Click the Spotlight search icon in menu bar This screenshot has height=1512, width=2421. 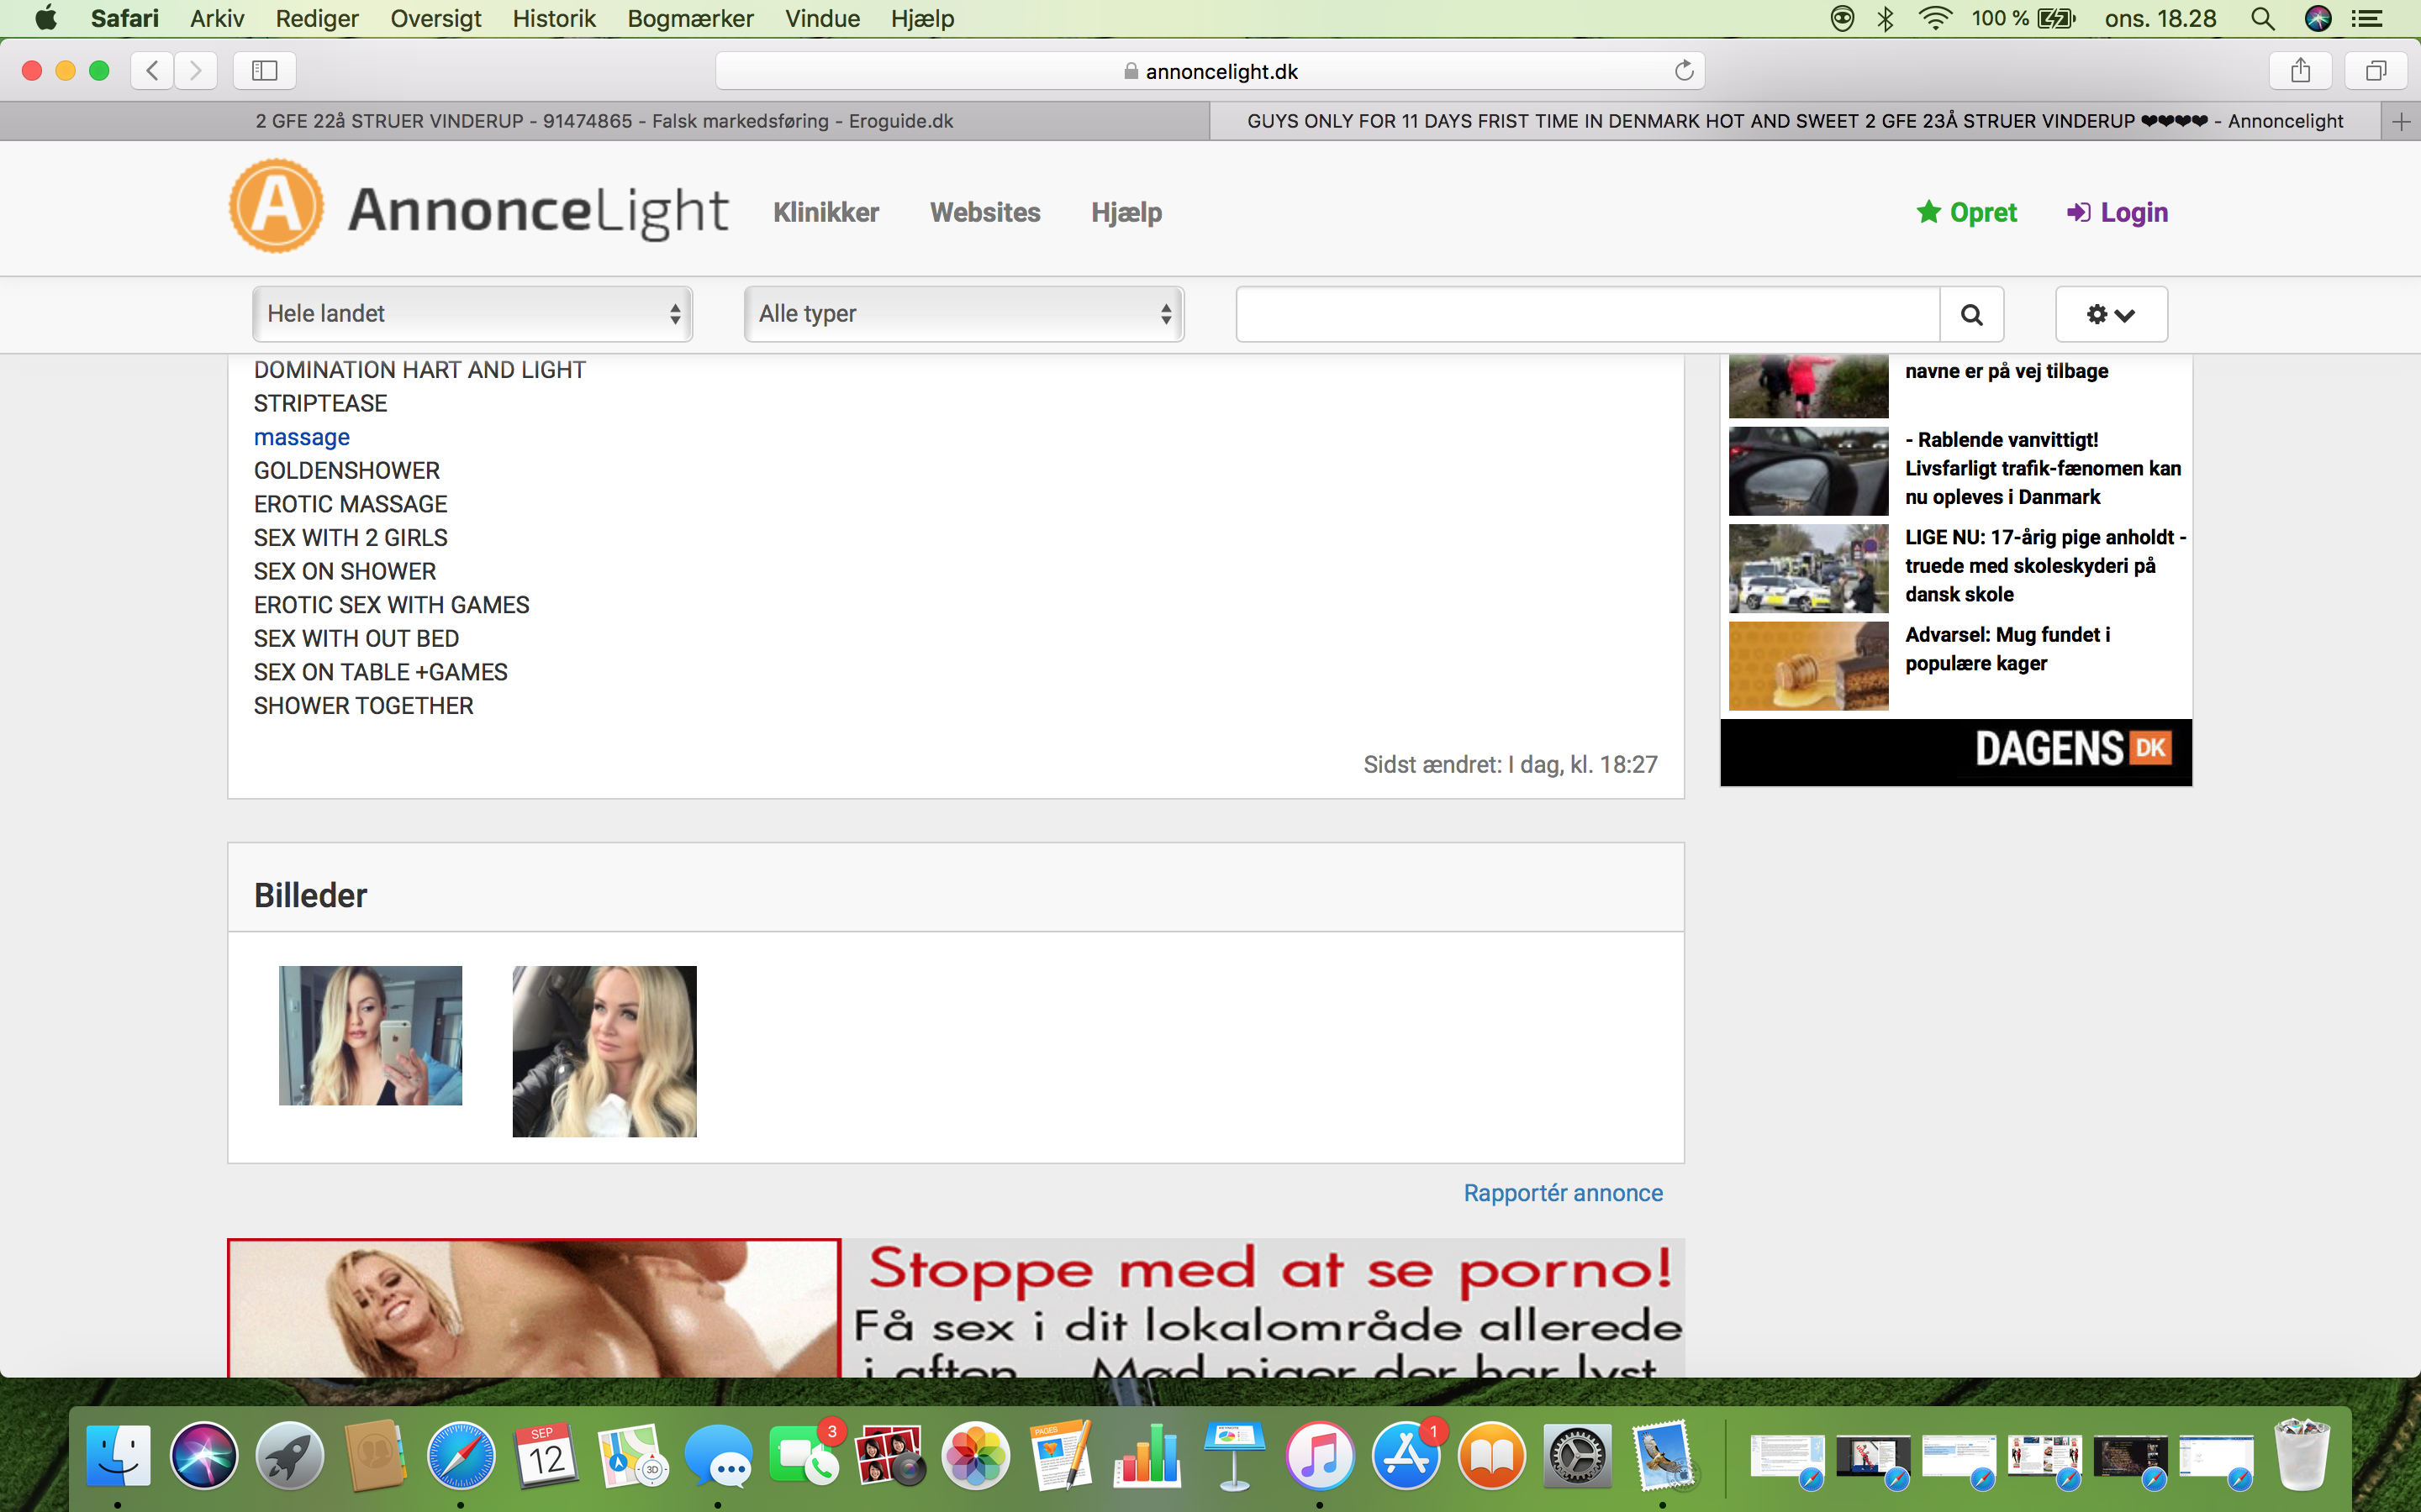(x=2263, y=18)
